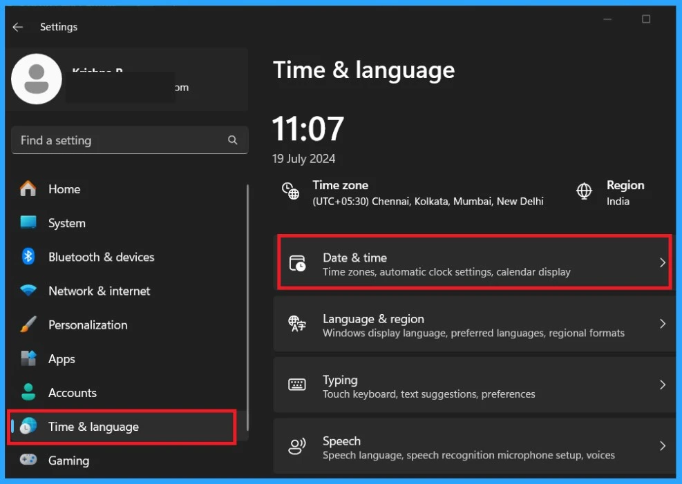Click 'Touch keyboard, text suggestions, preferences' text
Image resolution: width=682 pixels, height=484 pixels.
[x=429, y=394]
